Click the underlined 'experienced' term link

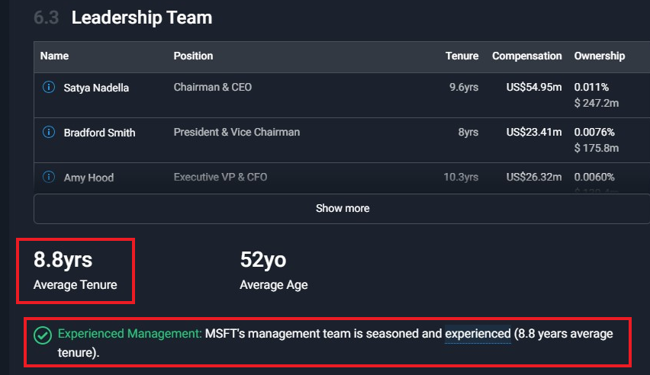coord(478,334)
